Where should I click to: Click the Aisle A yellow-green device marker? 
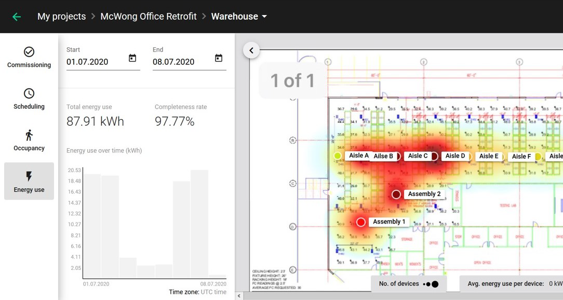pyautogui.click(x=338, y=156)
